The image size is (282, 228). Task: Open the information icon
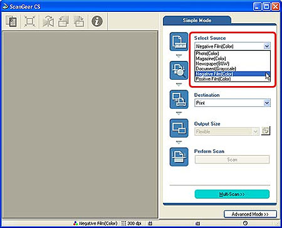click(97, 21)
